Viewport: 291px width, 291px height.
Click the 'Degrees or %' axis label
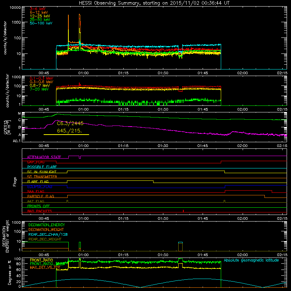(x=9, y=272)
